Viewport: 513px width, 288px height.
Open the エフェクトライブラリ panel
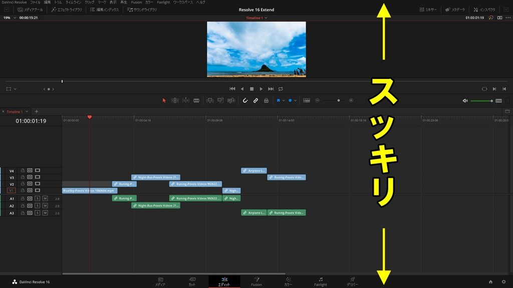coord(67,10)
